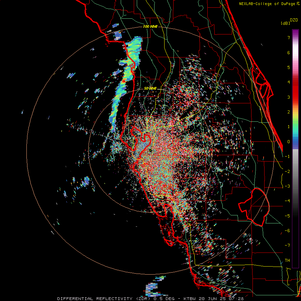Click the 0 value on the scale
301x301 pixels.
pos(289,142)
